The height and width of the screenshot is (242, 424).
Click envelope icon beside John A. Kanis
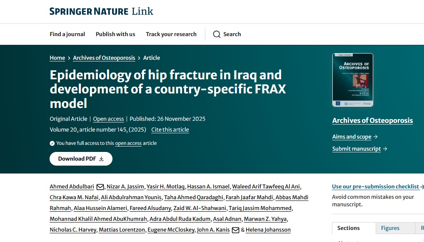pyautogui.click(x=235, y=230)
